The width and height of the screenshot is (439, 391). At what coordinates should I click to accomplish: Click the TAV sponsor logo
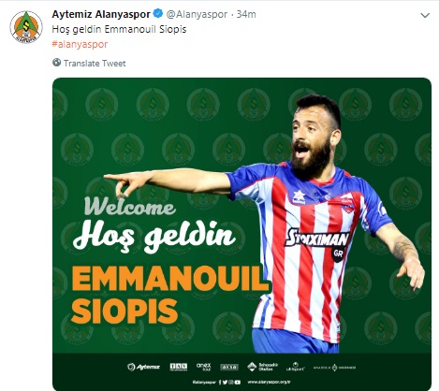point(179,367)
